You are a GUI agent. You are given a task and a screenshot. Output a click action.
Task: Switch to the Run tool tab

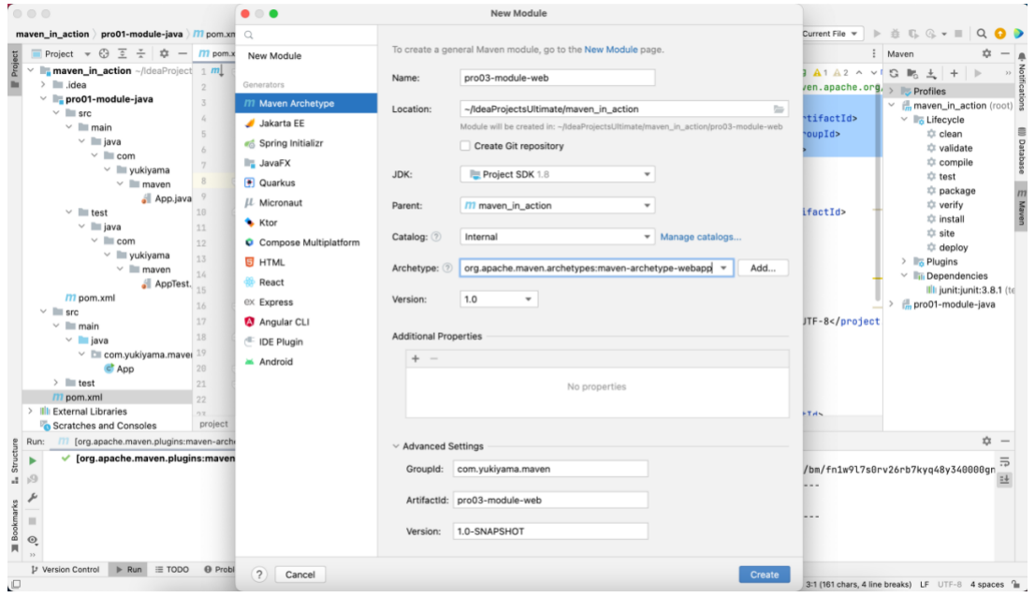[129, 569]
